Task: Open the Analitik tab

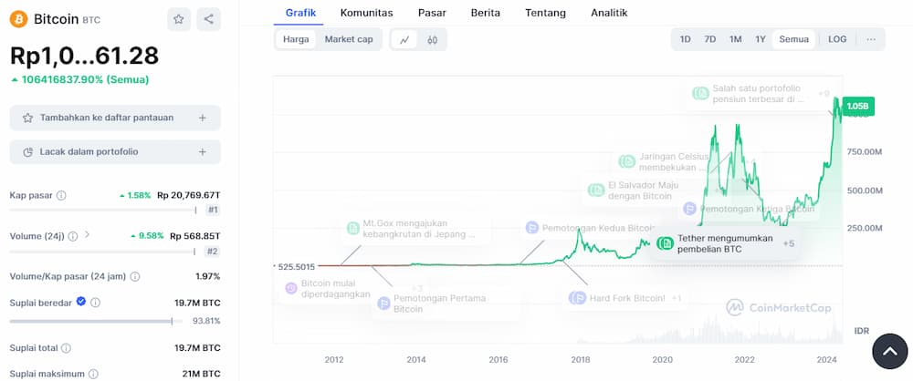Action: click(609, 13)
